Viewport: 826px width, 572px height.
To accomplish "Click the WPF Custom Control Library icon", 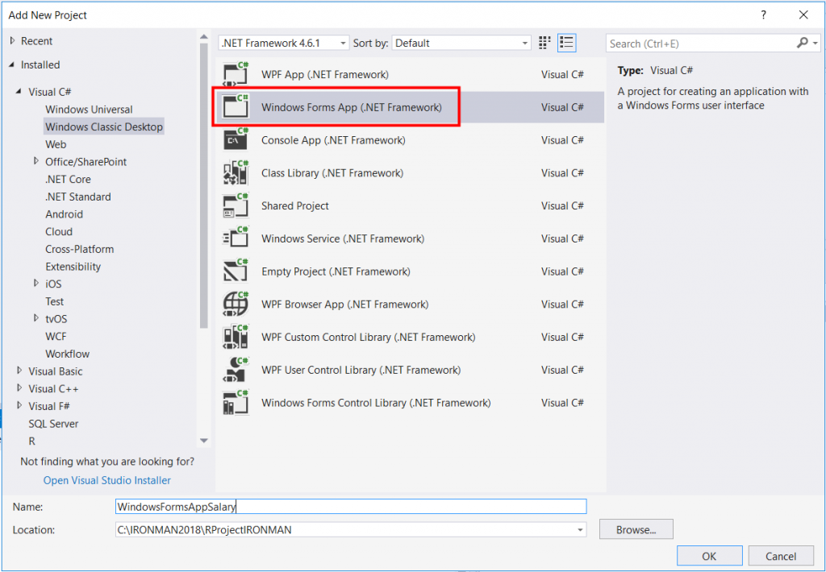I will click(x=236, y=337).
